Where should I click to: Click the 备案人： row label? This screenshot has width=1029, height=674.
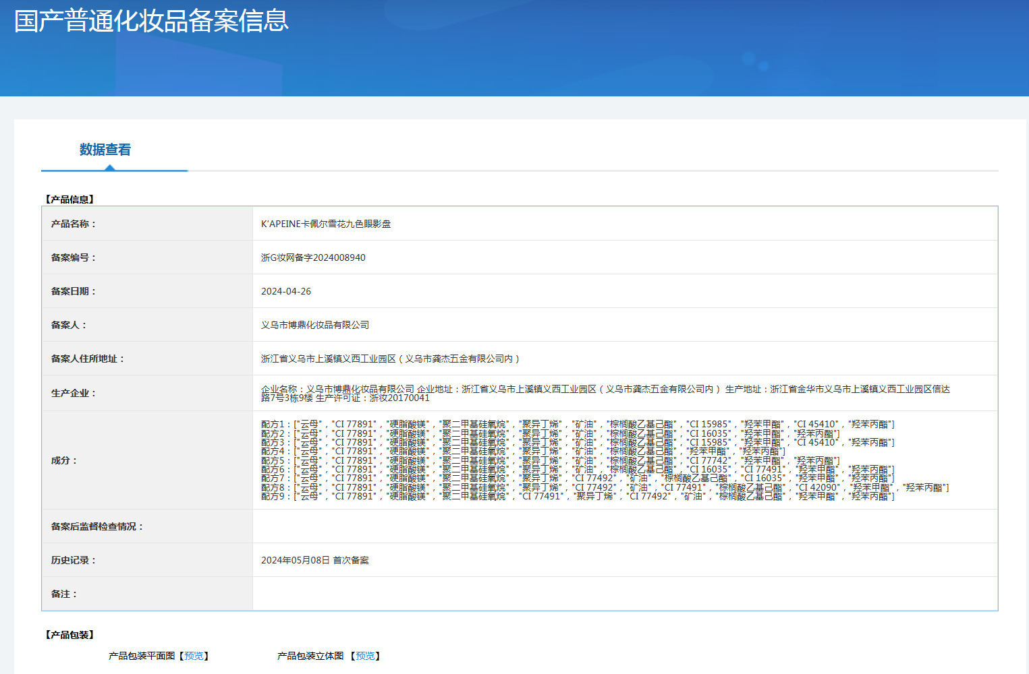click(69, 325)
